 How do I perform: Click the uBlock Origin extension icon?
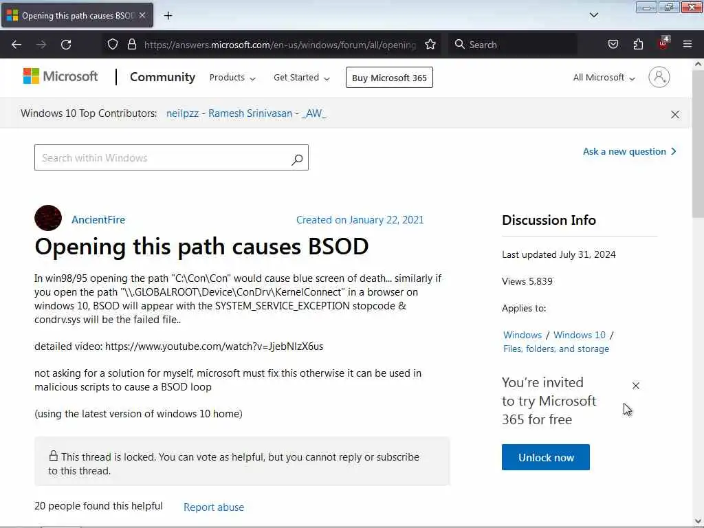(x=663, y=43)
